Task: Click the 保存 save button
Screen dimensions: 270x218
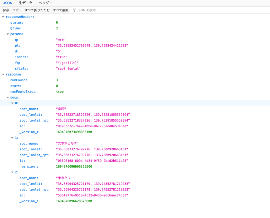Action: (6, 10)
